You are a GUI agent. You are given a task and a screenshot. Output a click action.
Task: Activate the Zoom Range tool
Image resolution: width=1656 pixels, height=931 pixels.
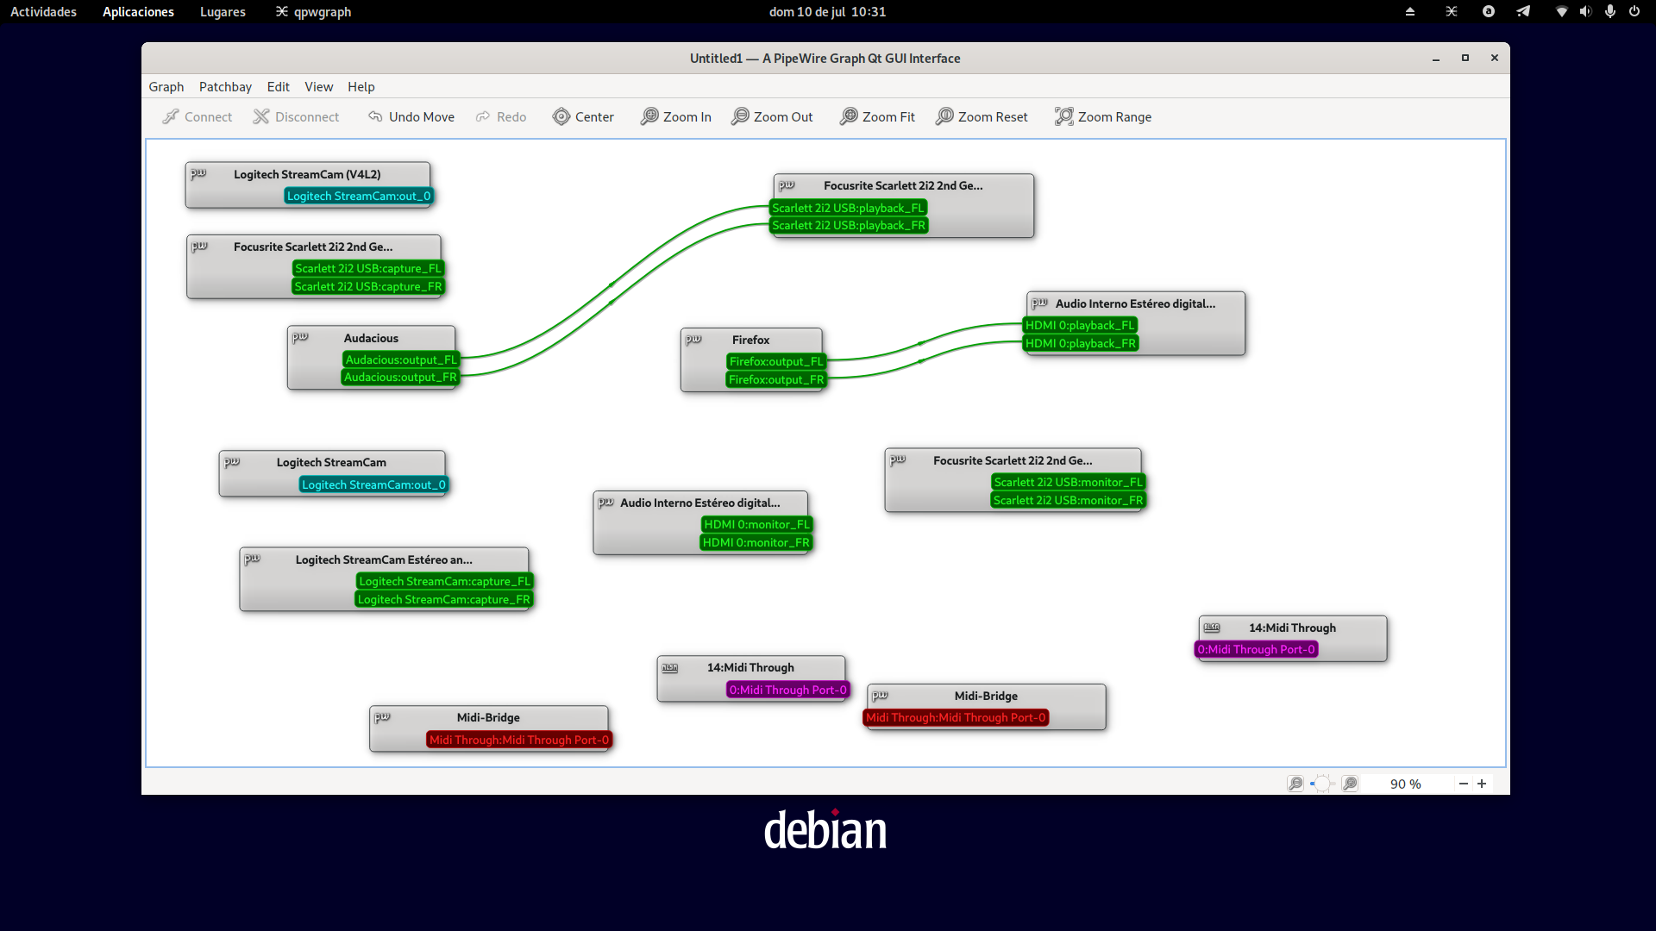point(1063,116)
